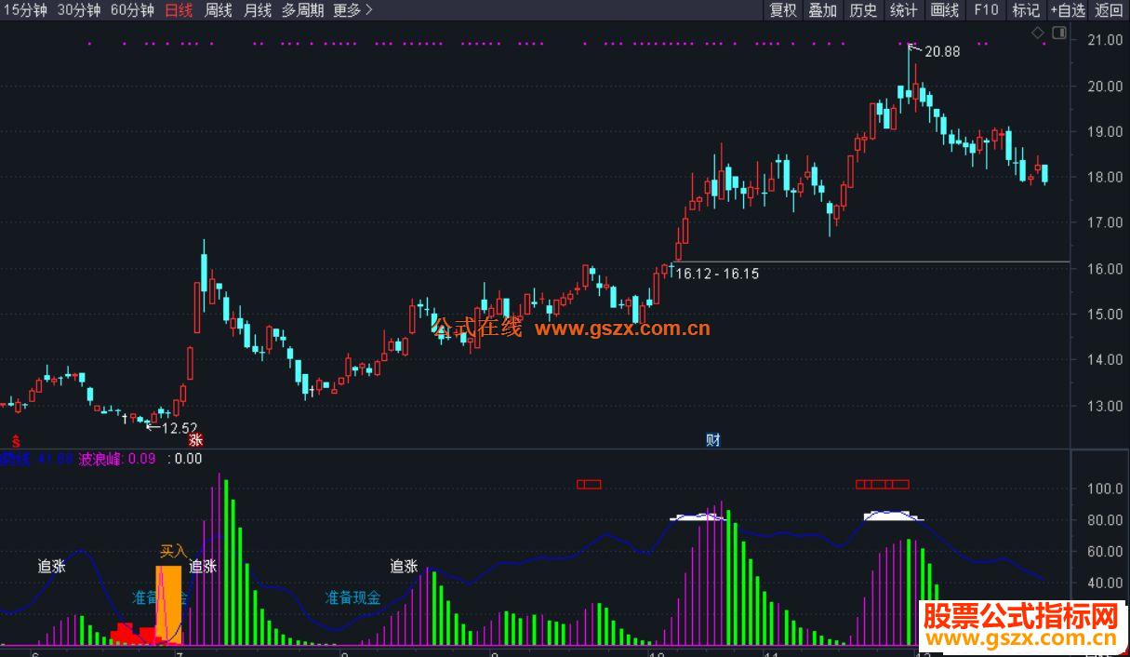Switch to the 30分钟 period tab
Screen dimensions: 1130x657
pyautogui.click(x=78, y=10)
